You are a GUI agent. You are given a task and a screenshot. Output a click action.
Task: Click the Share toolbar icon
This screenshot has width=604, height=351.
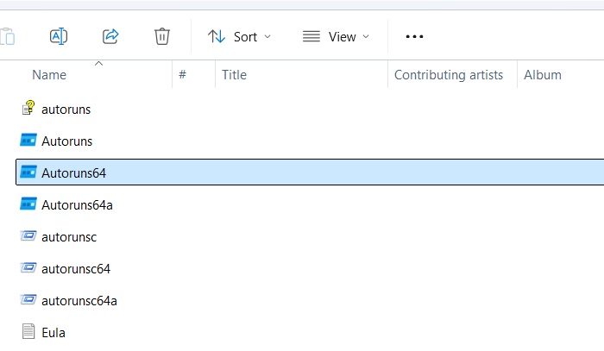tap(110, 36)
